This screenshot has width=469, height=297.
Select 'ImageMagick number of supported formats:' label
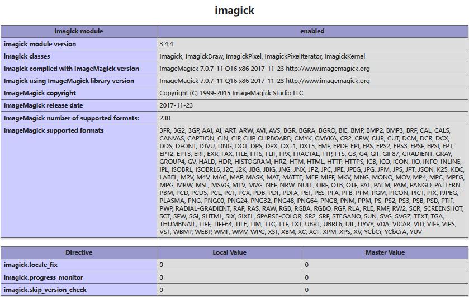pos(72,118)
